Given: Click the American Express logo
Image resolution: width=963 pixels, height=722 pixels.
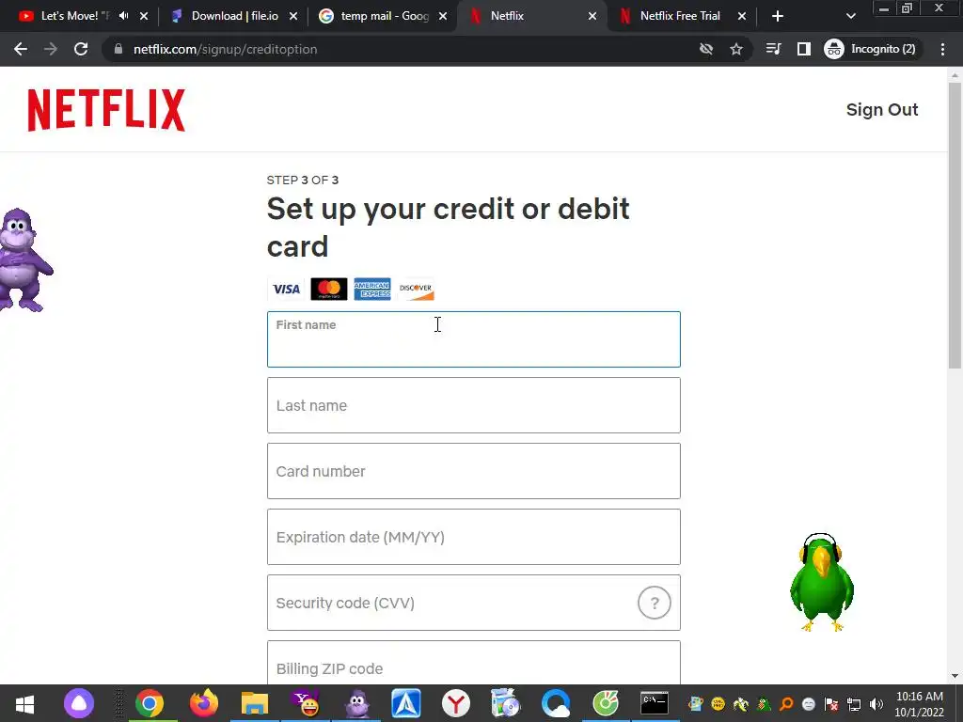Looking at the screenshot, I should click(372, 290).
